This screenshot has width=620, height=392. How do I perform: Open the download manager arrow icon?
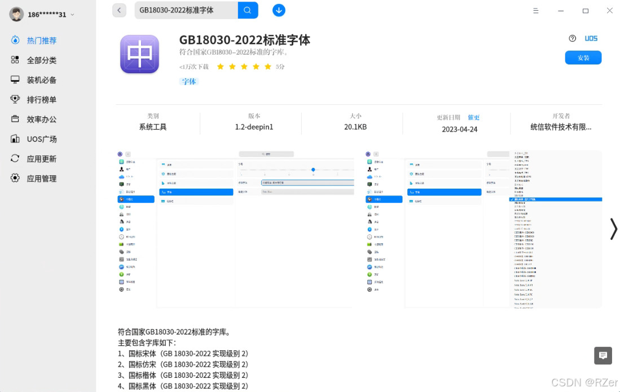click(279, 10)
